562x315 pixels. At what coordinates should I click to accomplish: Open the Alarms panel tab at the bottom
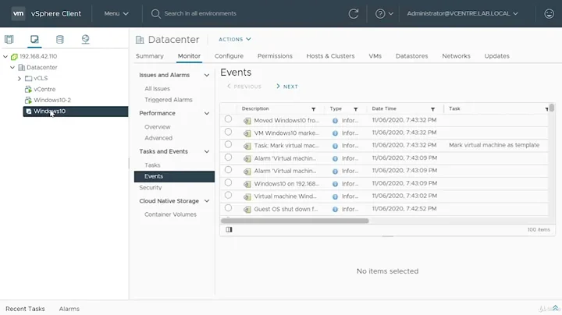pos(69,309)
